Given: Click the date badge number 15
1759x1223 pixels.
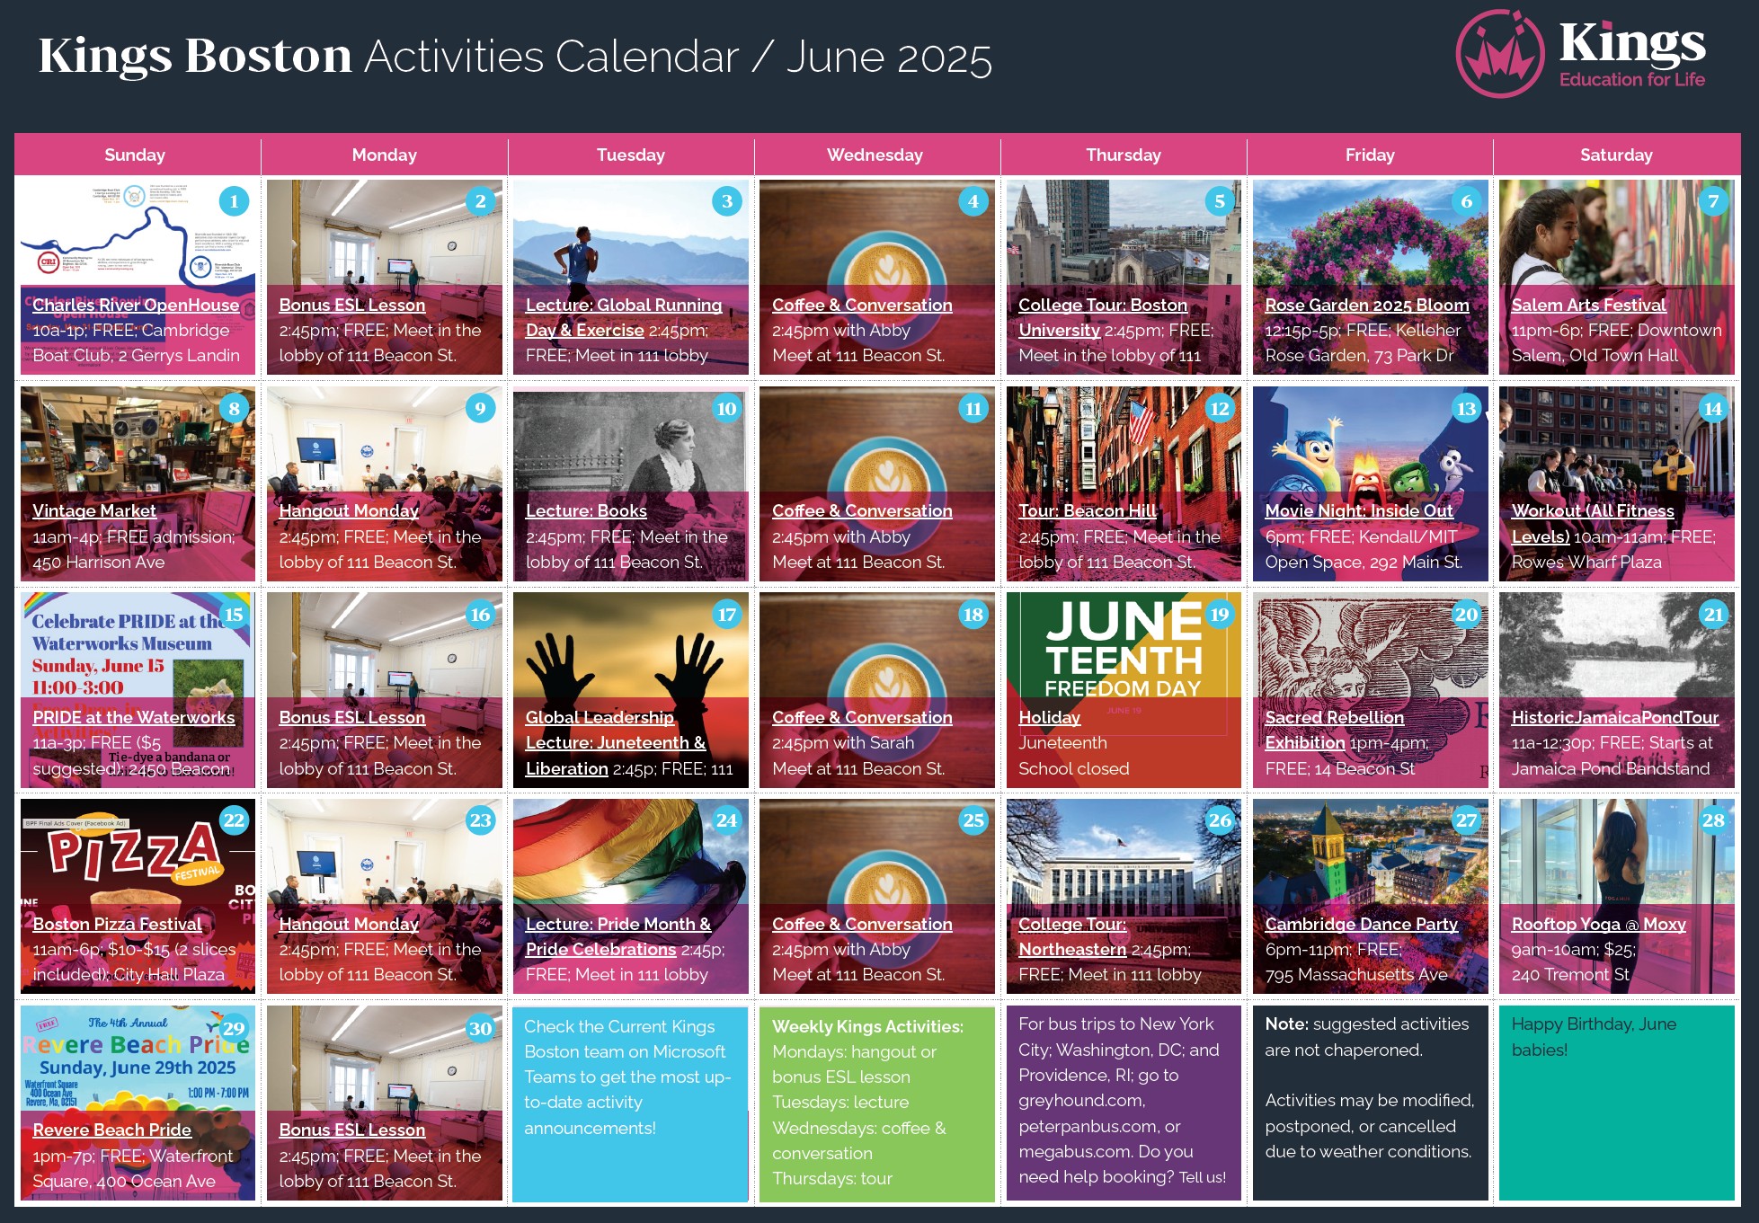Looking at the screenshot, I should tap(234, 615).
